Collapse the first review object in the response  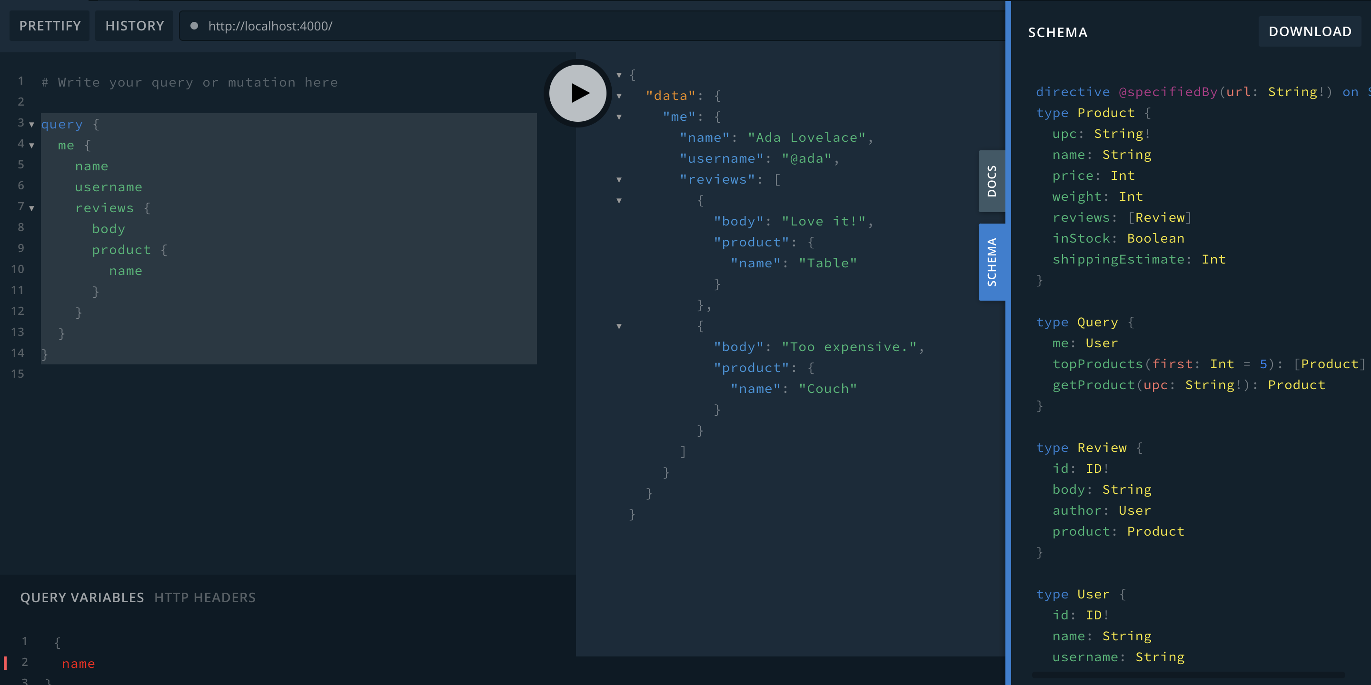tap(619, 200)
